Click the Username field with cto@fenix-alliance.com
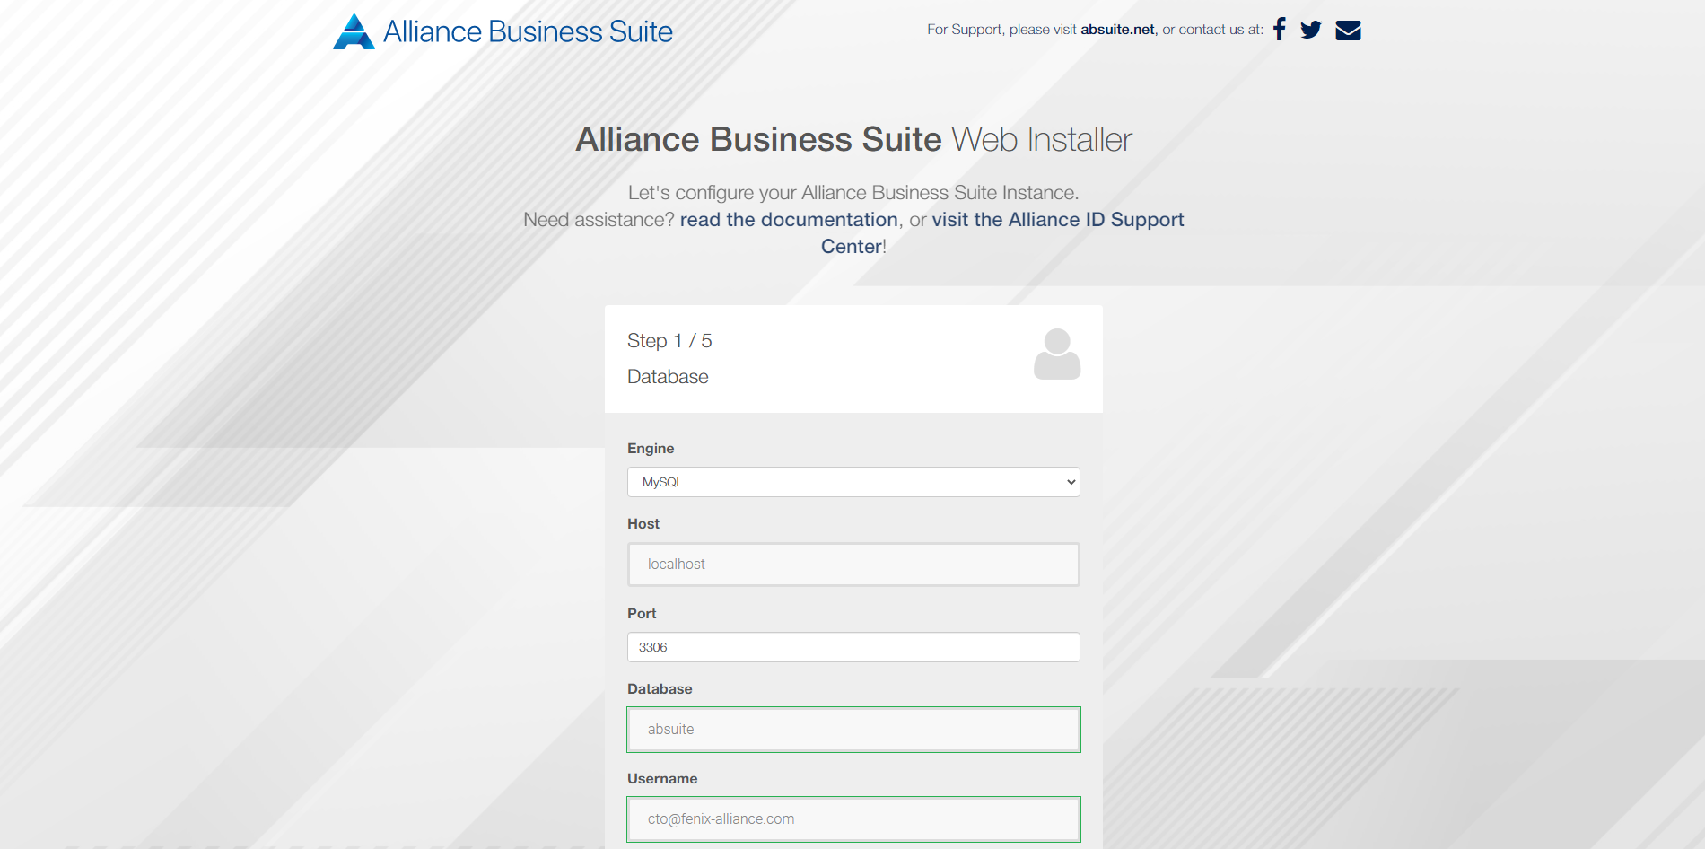 pyautogui.click(x=852, y=818)
